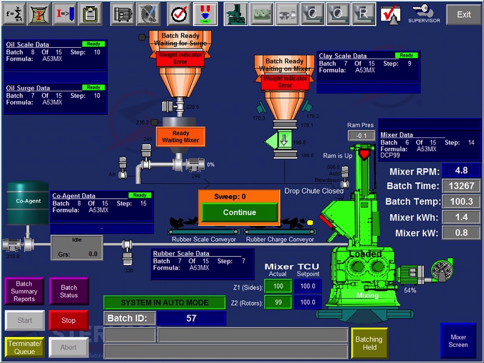The image size is (484, 363).
Task: Click the SYSTEM IN AUTO MODE indicator
Action: click(165, 302)
